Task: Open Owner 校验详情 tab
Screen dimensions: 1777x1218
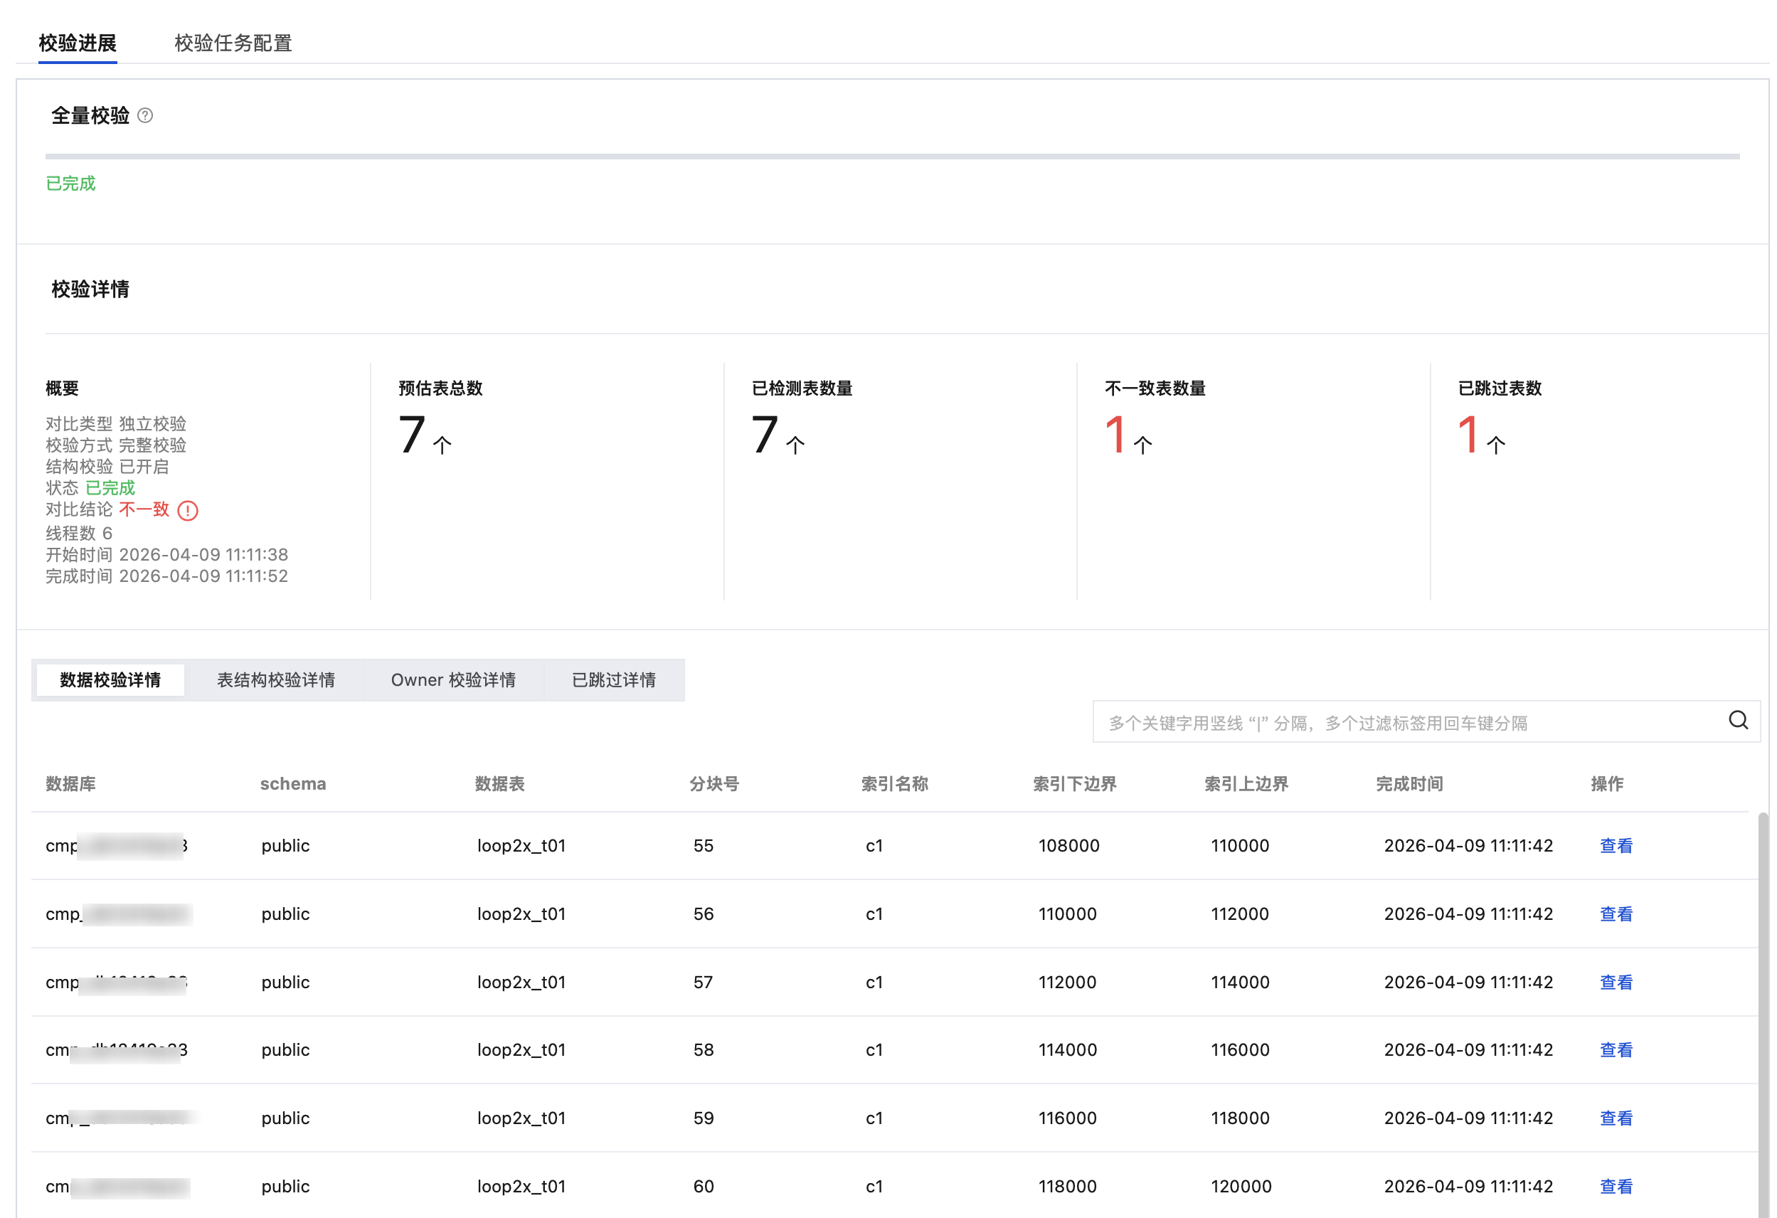Action: [x=452, y=679]
